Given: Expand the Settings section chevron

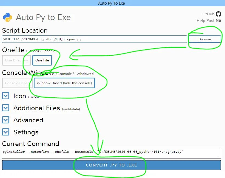Looking at the screenshot, I should [5, 132].
